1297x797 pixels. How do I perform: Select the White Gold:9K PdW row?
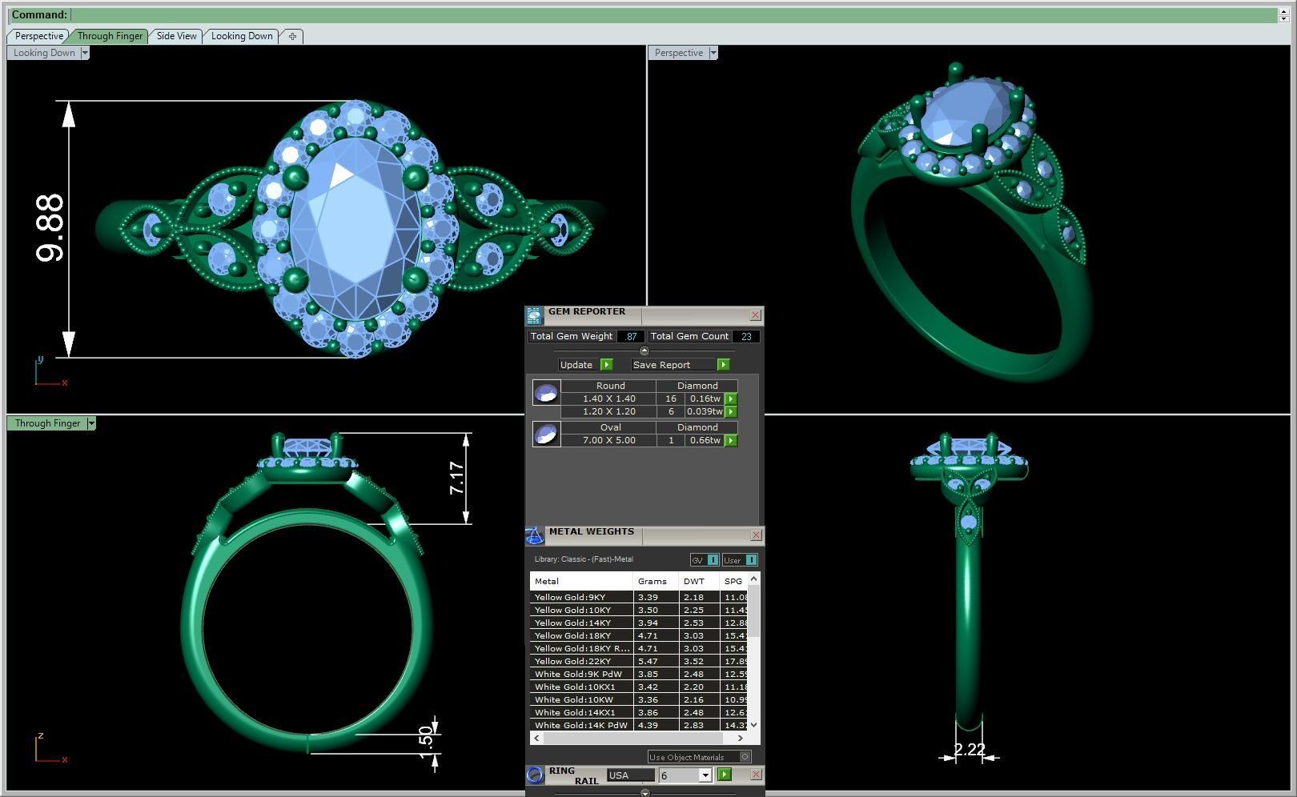(639, 674)
